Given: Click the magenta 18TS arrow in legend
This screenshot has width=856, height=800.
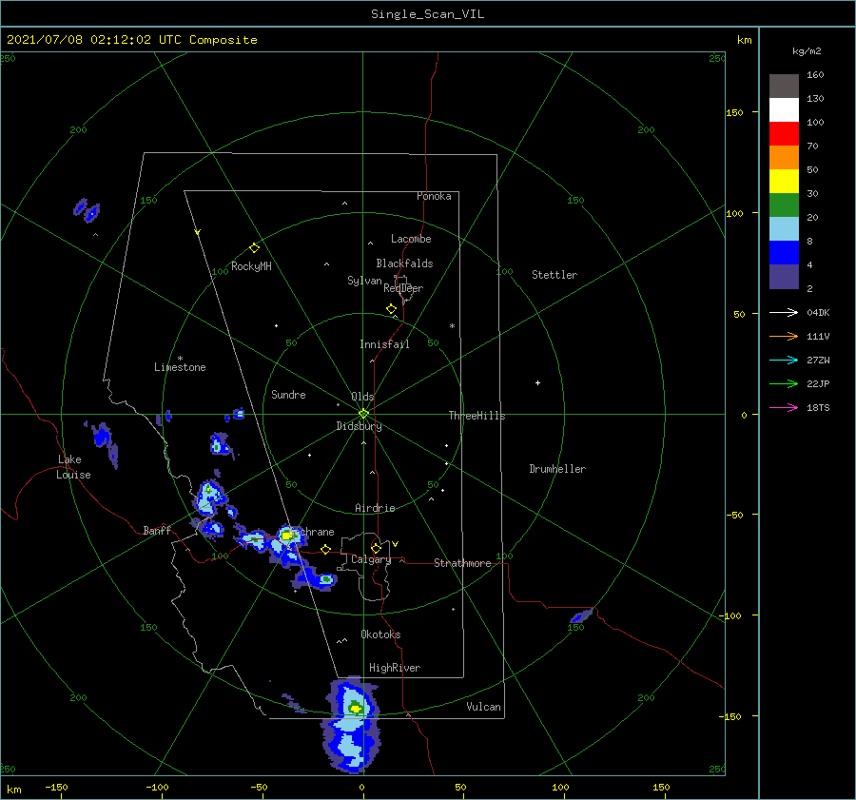Looking at the screenshot, I should pos(784,407).
